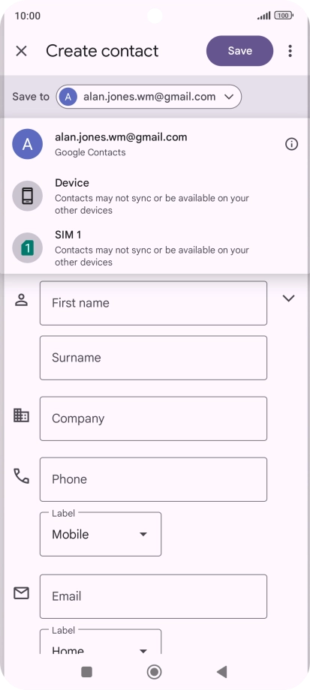Tap the green SIM 1 card icon
This screenshot has width=310, height=690.
pyautogui.click(x=27, y=247)
